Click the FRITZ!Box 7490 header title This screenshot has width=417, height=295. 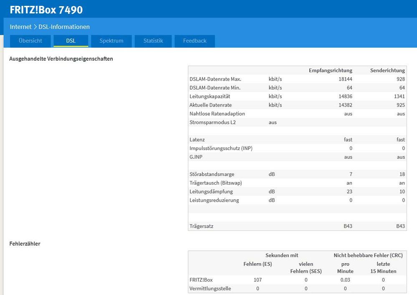(46, 10)
